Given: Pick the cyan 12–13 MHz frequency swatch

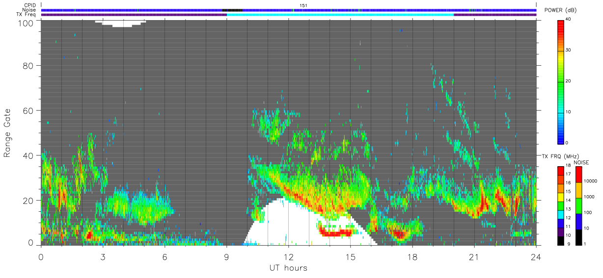Looking at the screenshot, I should click(x=560, y=215).
